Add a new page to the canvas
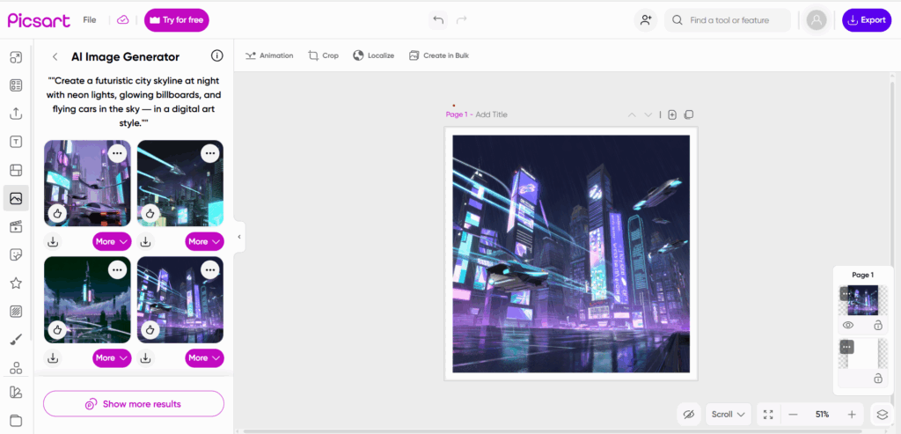This screenshot has height=434, width=901. (672, 114)
